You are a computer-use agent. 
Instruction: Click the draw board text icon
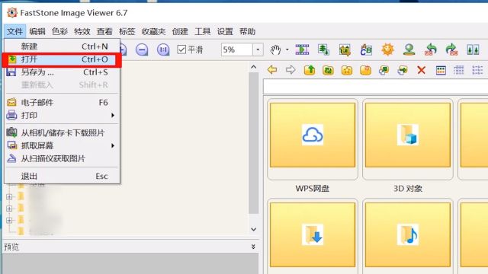point(366,49)
